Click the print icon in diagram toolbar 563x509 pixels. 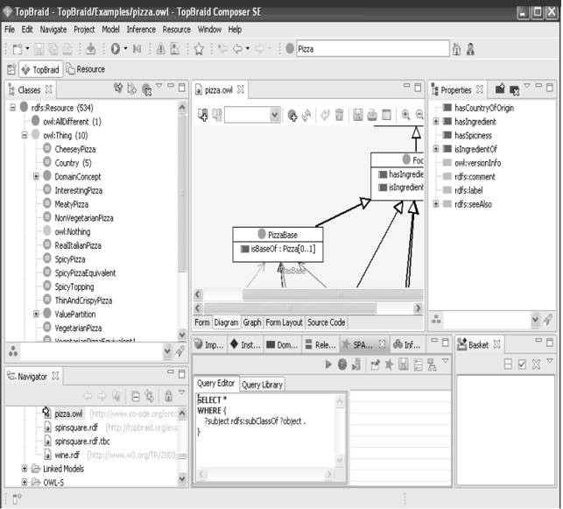click(x=373, y=115)
